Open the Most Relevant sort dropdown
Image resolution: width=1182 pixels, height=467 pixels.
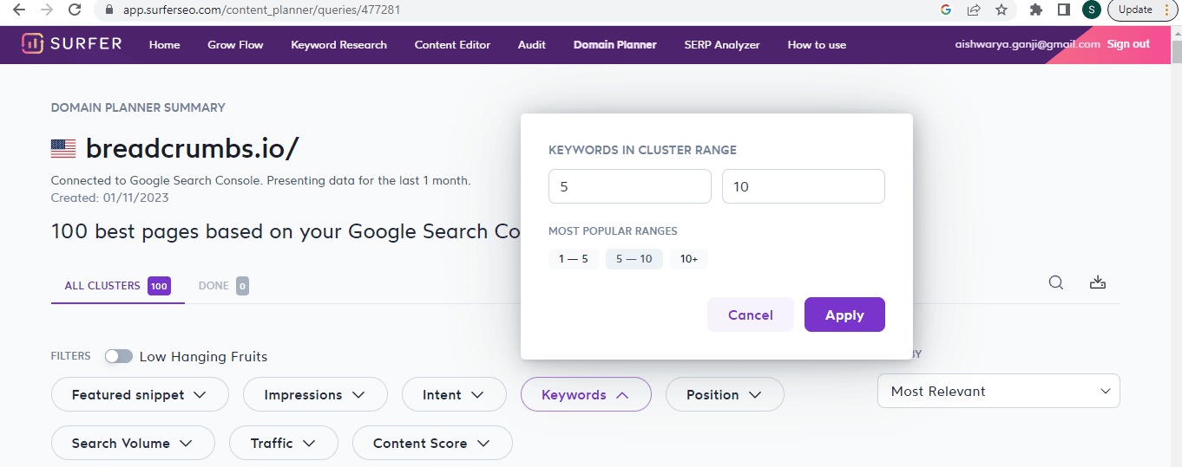coord(999,391)
